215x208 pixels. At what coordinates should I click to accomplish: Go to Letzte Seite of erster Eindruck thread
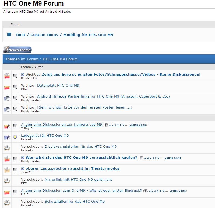(x=177, y=191)
